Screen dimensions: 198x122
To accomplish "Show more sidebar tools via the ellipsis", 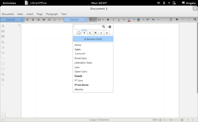I will coord(3,85).
